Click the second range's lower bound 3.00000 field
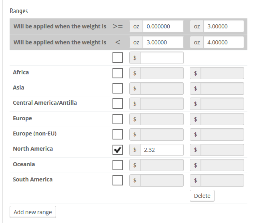The height and width of the screenshot is (223, 263). [163, 42]
